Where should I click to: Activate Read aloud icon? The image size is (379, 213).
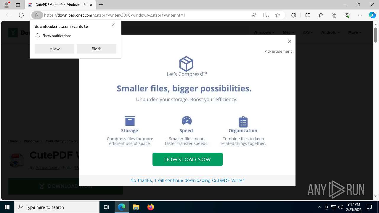[254, 15]
